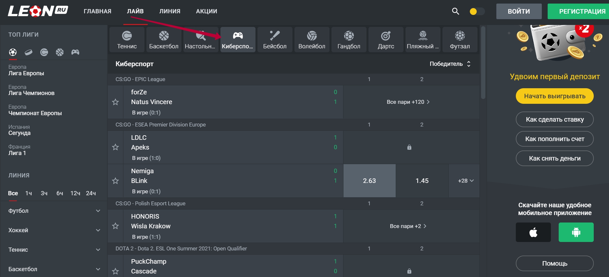Screen dimensions: 609x277
Task: Toggle the light/dark theme switch
Action: [x=477, y=12]
